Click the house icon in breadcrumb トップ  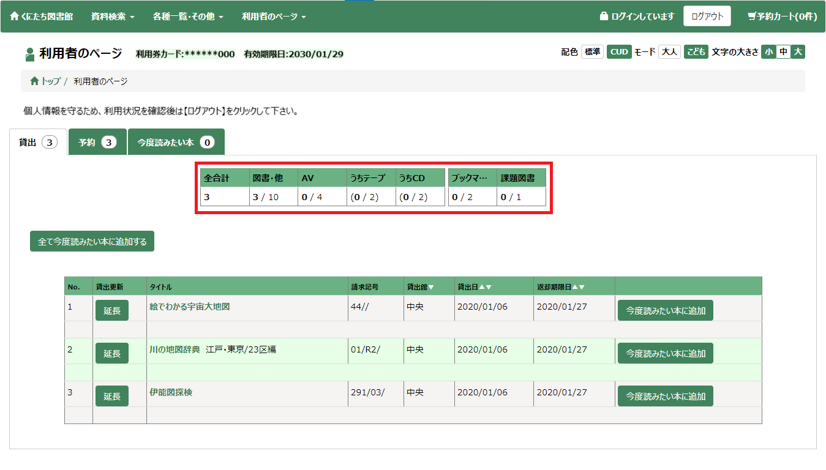click(x=34, y=81)
